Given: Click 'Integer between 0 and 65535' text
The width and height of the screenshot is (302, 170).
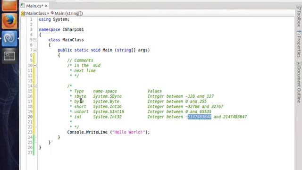Looking at the screenshot, I should (x=179, y=111).
